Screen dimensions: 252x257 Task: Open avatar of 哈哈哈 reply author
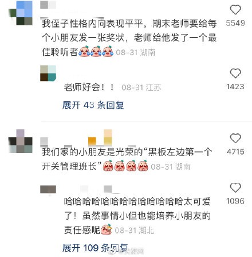coord(48,189)
